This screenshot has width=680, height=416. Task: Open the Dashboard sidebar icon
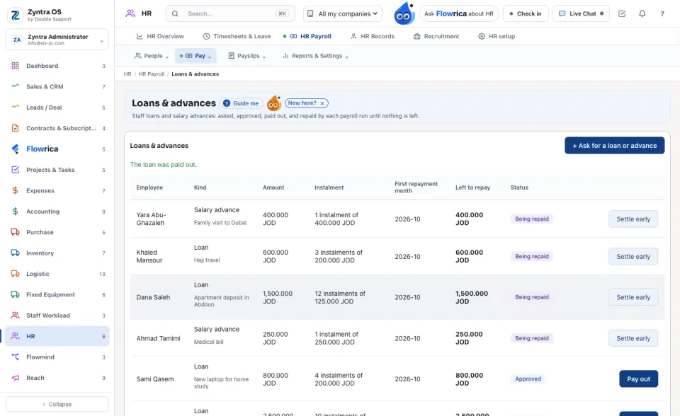[x=15, y=66]
